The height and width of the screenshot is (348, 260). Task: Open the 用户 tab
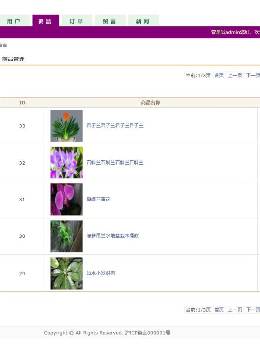[x=15, y=21]
